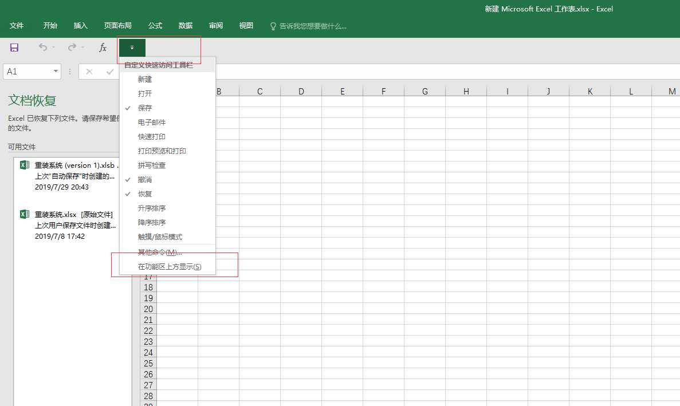Switch to the 页面布局 ribbon tab
The width and height of the screenshot is (680, 406).
(118, 26)
